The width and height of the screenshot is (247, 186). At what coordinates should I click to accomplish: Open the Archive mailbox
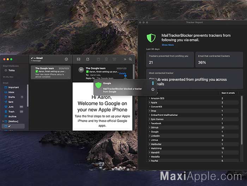click(12, 117)
